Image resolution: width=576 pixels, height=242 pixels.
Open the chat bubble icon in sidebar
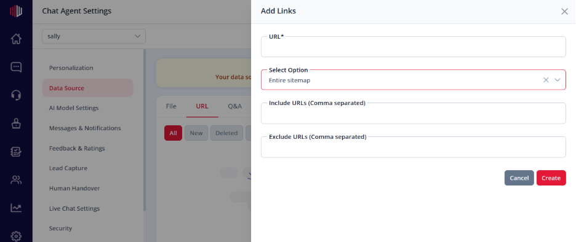(16, 67)
